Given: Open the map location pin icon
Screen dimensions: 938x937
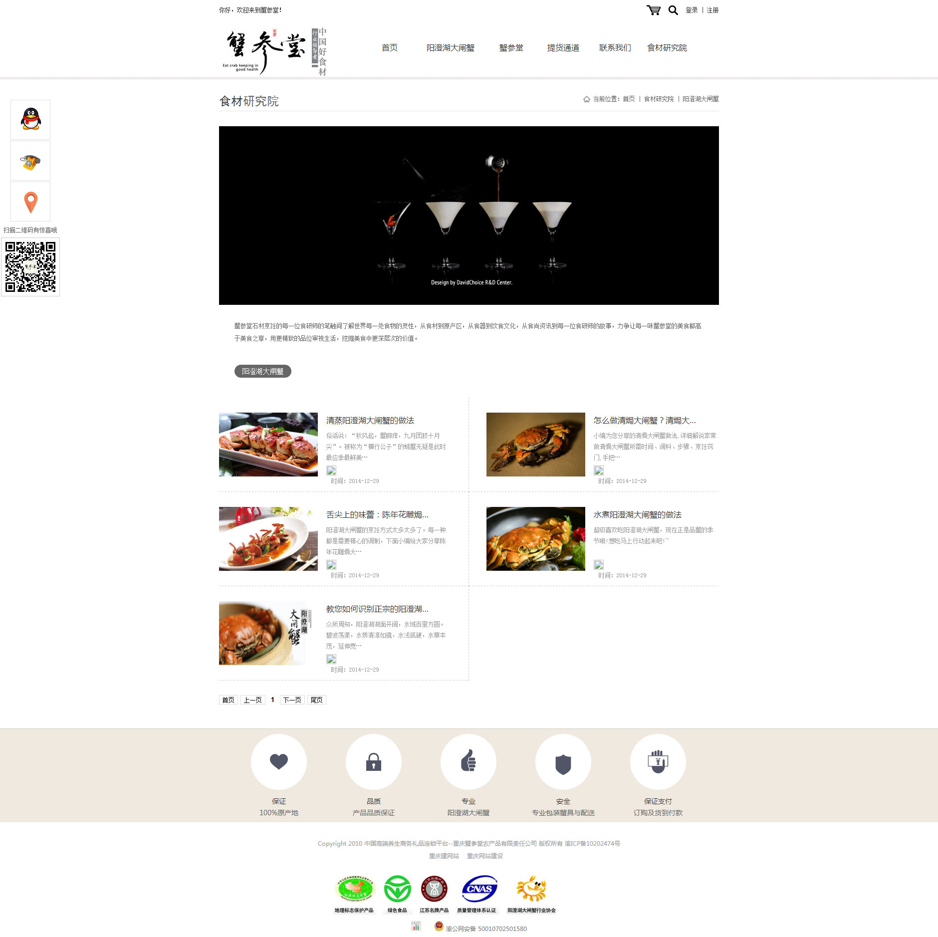Looking at the screenshot, I should 30,202.
